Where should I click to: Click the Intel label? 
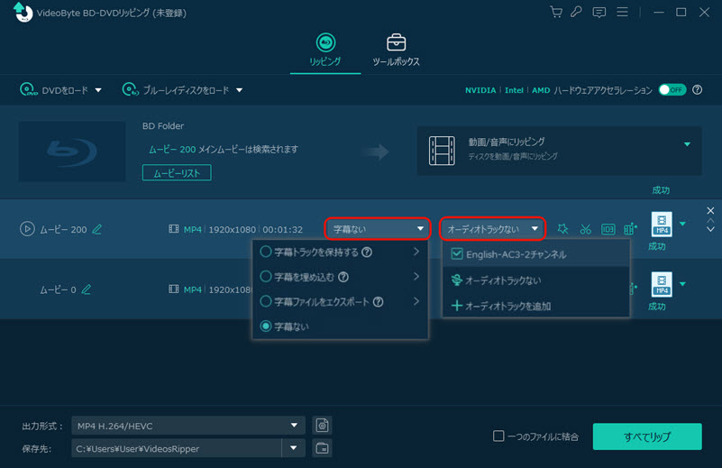[514, 90]
